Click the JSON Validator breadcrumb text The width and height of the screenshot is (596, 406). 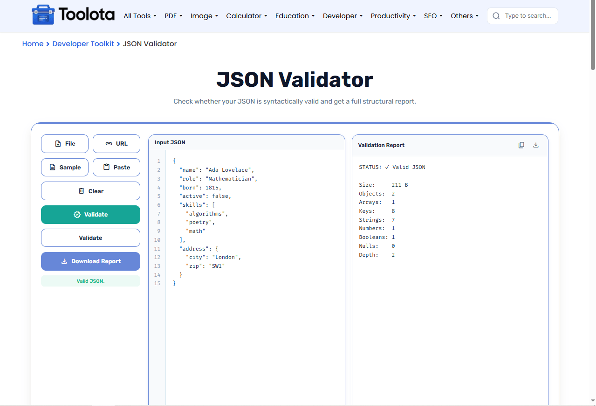click(x=150, y=44)
